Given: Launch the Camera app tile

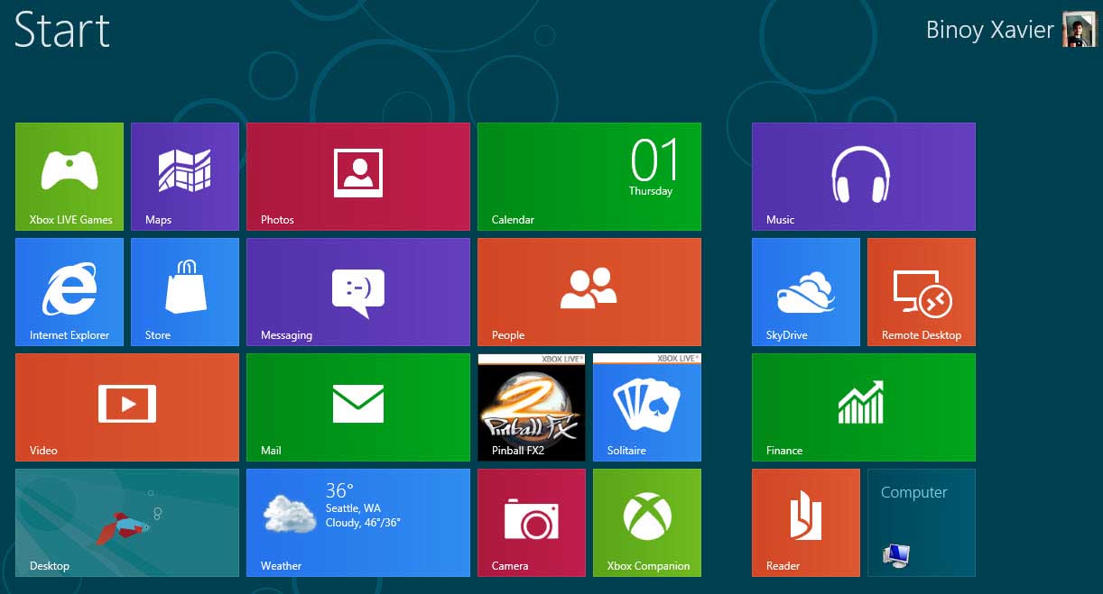Looking at the screenshot, I should (x=532, y=523).
